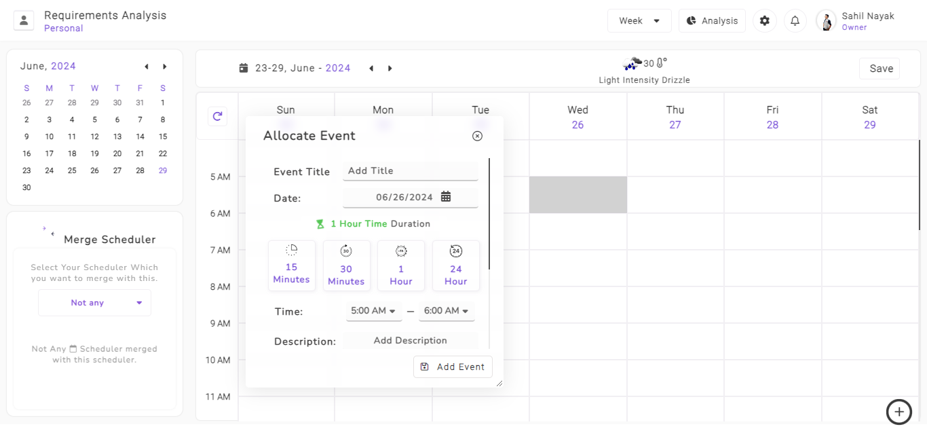Screen dimensions: 927x433
Task: Open the Week view dropdown
Action: click(x=639, y=20)
